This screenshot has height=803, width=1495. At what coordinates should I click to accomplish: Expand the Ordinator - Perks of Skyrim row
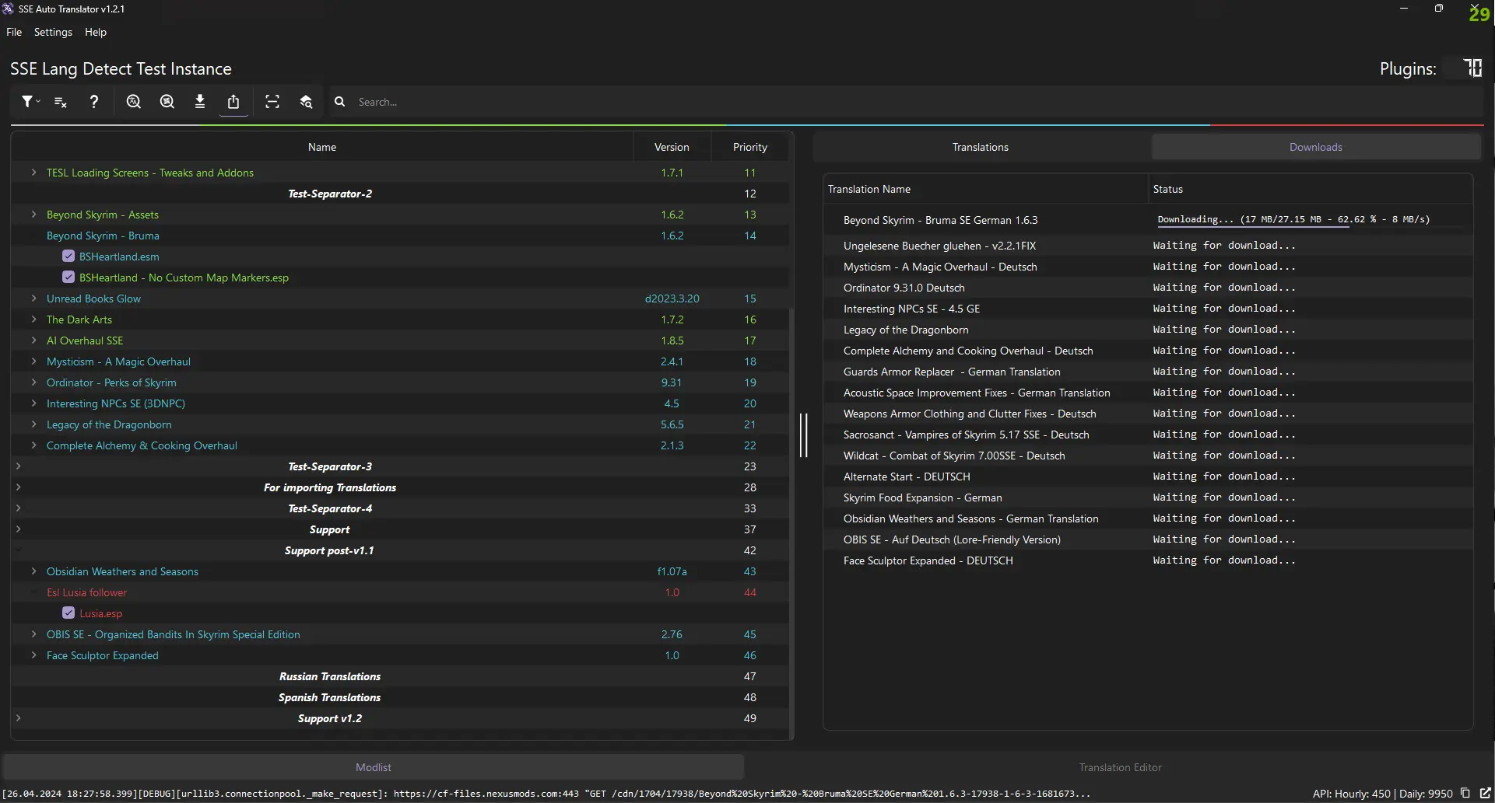pos(33,382)
